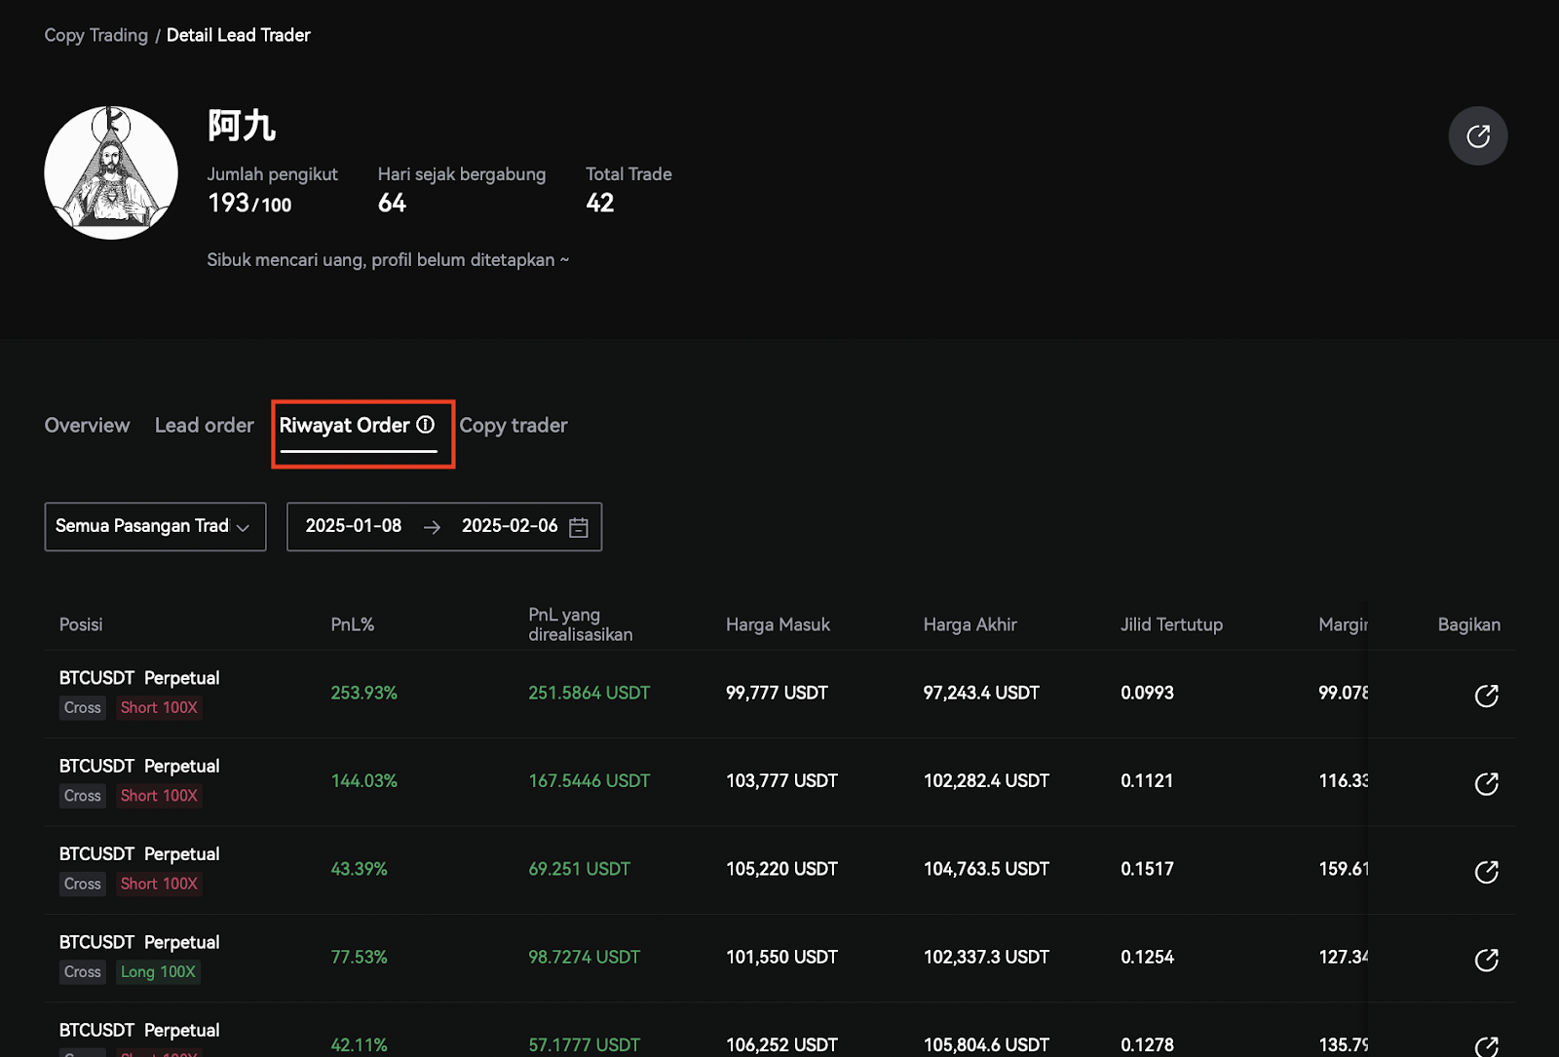Click the PnL% column header
Image resolution: width=1559 pixels, height=1057 pixels.
pos(353,624)
